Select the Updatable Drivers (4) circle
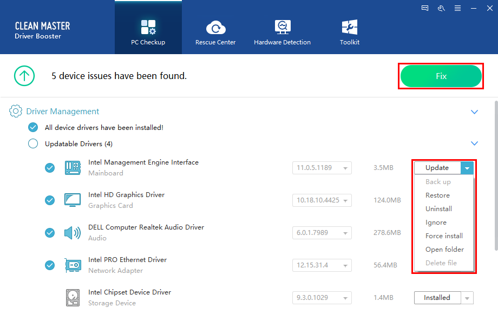 (x=33, y=143)
